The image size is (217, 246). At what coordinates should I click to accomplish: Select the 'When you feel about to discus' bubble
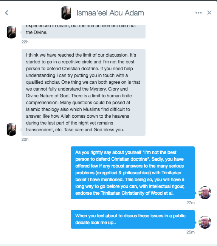[x=133, y=219]
